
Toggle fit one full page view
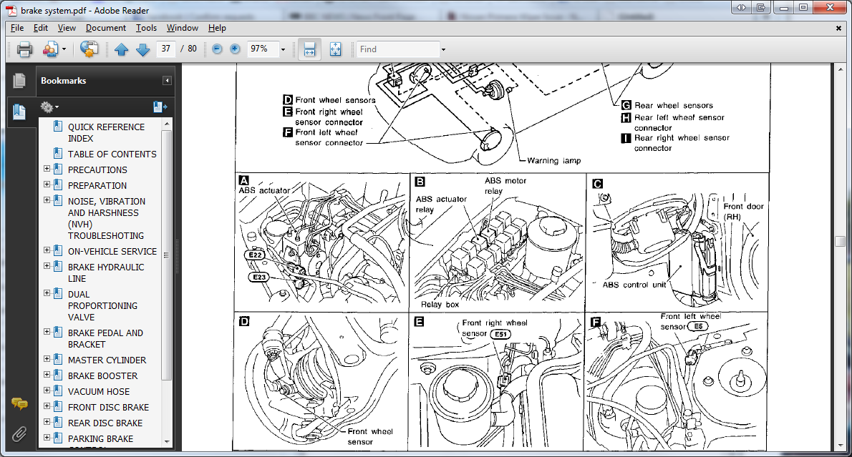click(335, 49)
